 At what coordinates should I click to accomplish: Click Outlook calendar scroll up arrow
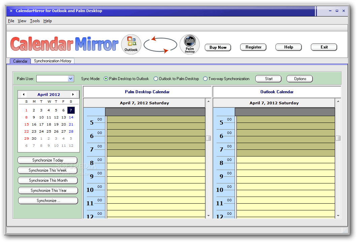[x=338, y=101]
